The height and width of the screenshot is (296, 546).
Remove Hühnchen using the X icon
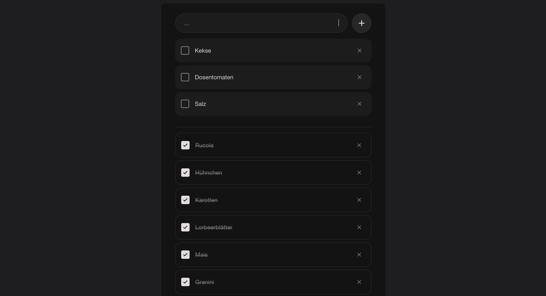(x=359, y=173)
